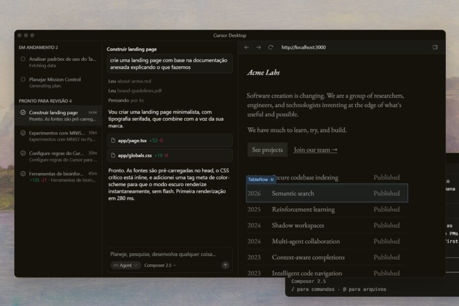Image resolution: width=459 pixels, height=306 pixels.
Task: Click the file icon beside app/page.tsx
Action: [113, 141]
